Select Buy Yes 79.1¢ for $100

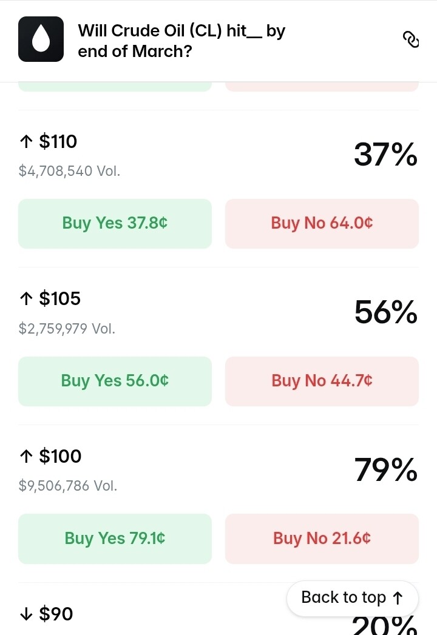pyautogui.click(x=115, y=539)
